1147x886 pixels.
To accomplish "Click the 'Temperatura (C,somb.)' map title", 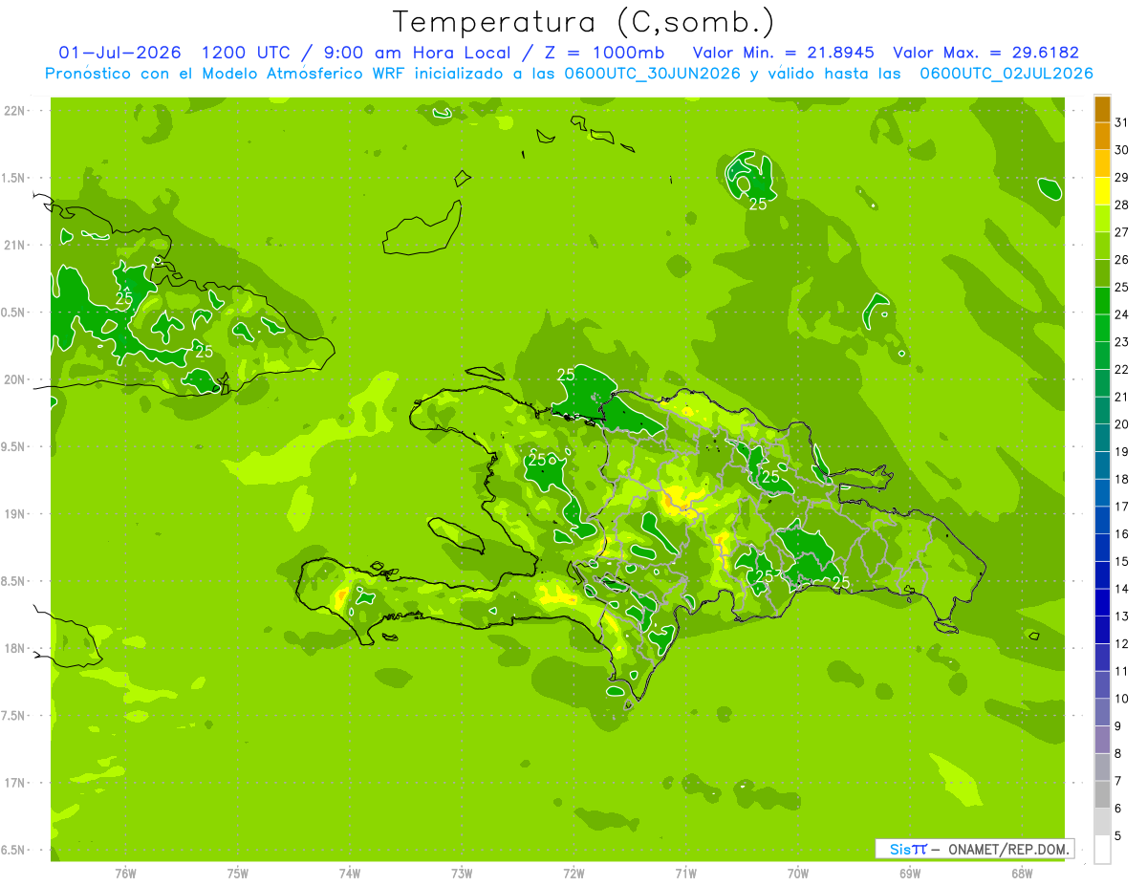I will (x=583, y=23).
